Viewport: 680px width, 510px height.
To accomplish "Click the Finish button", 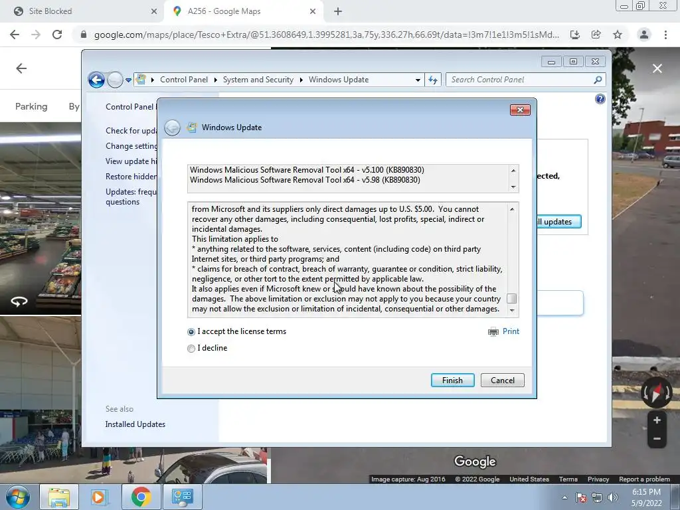I will tap(452, 381).
